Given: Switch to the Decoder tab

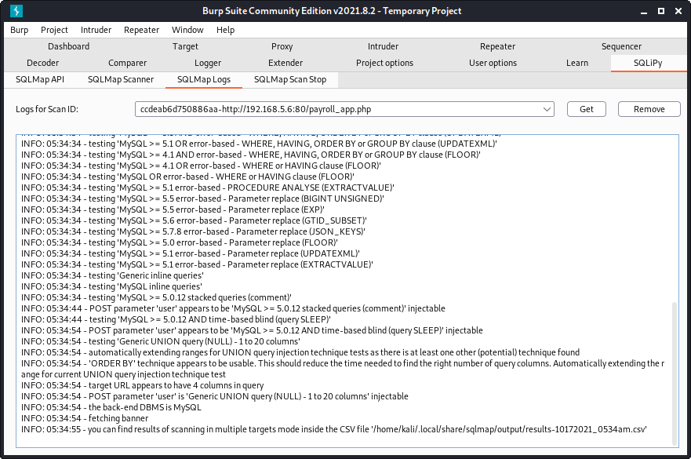Looking at the screenshot, I should click(42, 63).
